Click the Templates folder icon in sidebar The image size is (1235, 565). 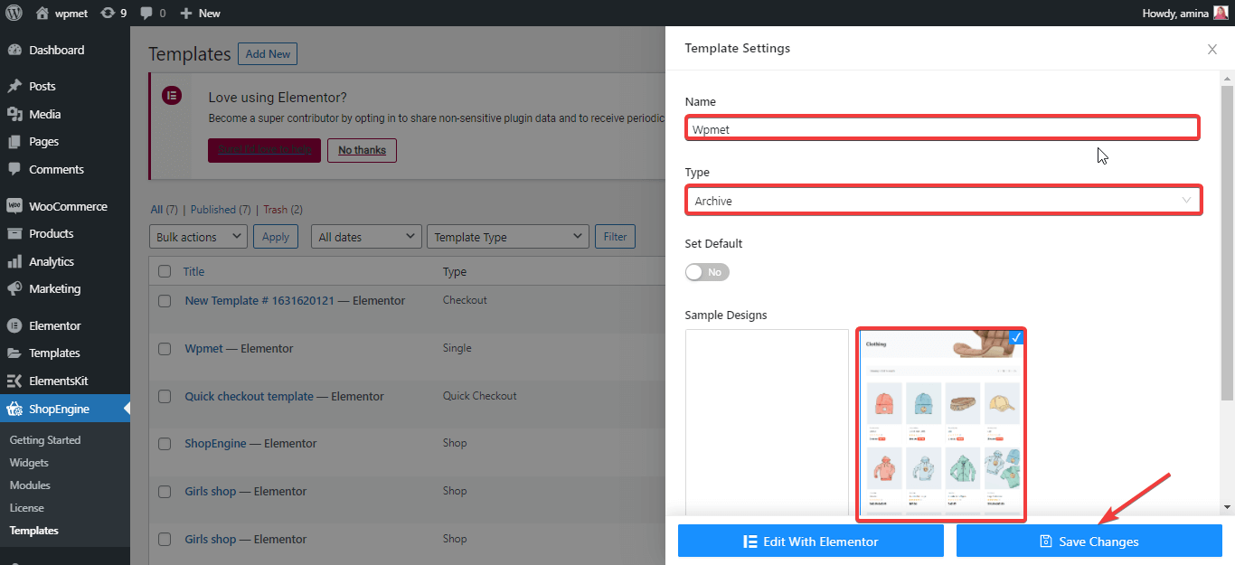[14, 353]
